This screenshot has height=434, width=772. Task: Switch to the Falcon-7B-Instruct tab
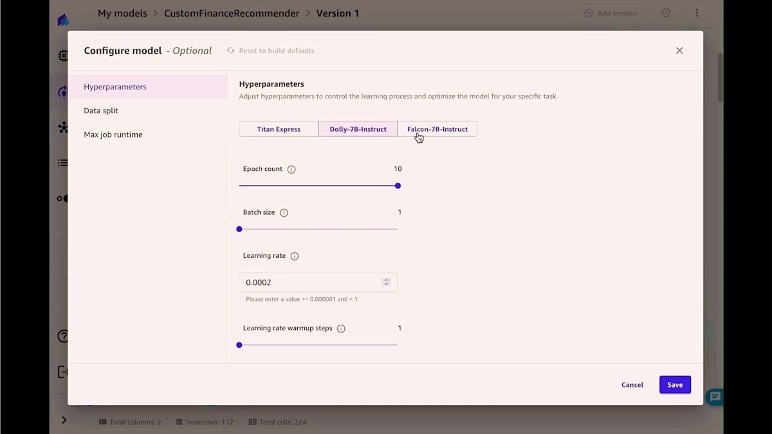[x=437, y=129]
